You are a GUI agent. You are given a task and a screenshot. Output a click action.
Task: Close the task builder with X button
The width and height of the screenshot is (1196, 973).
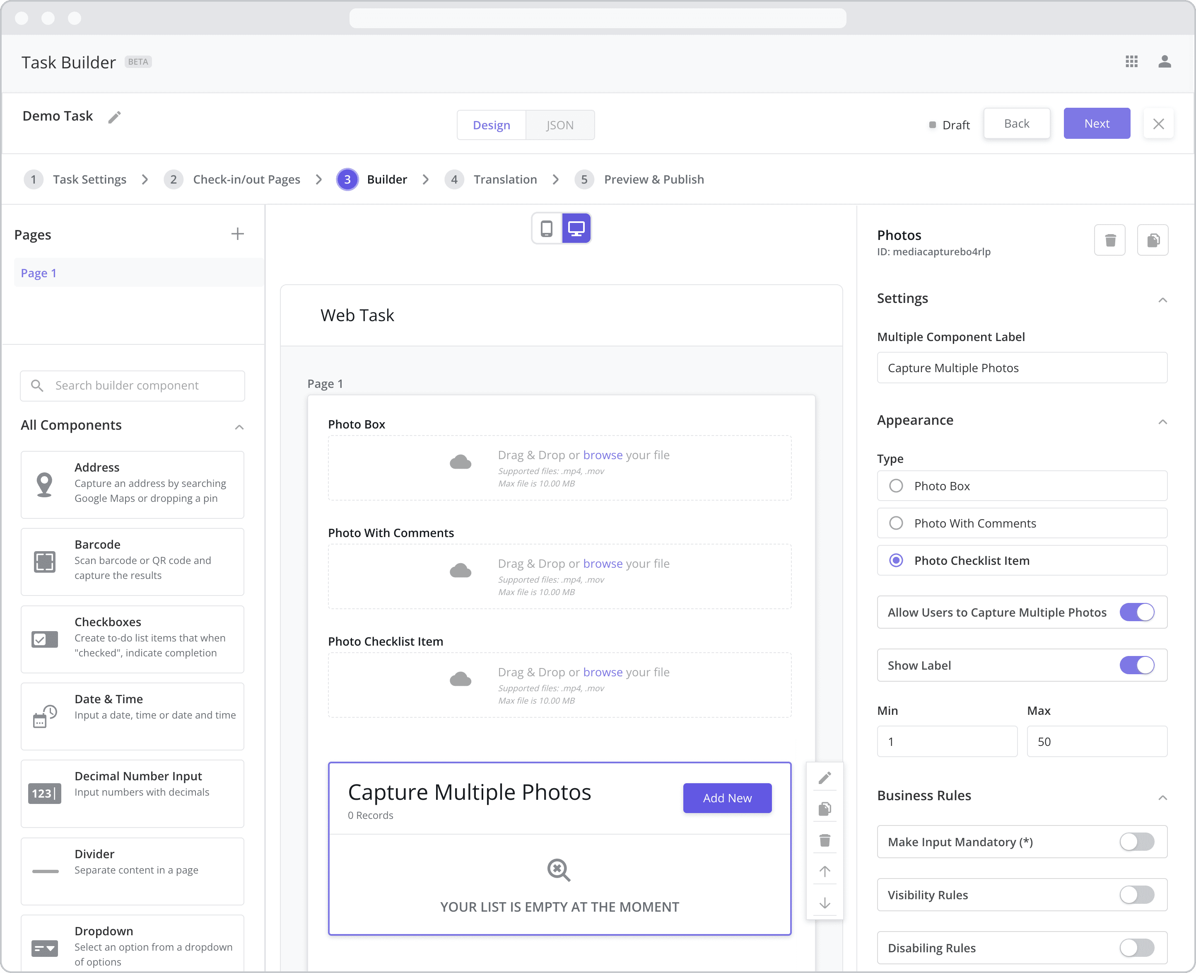(1158, 124)
